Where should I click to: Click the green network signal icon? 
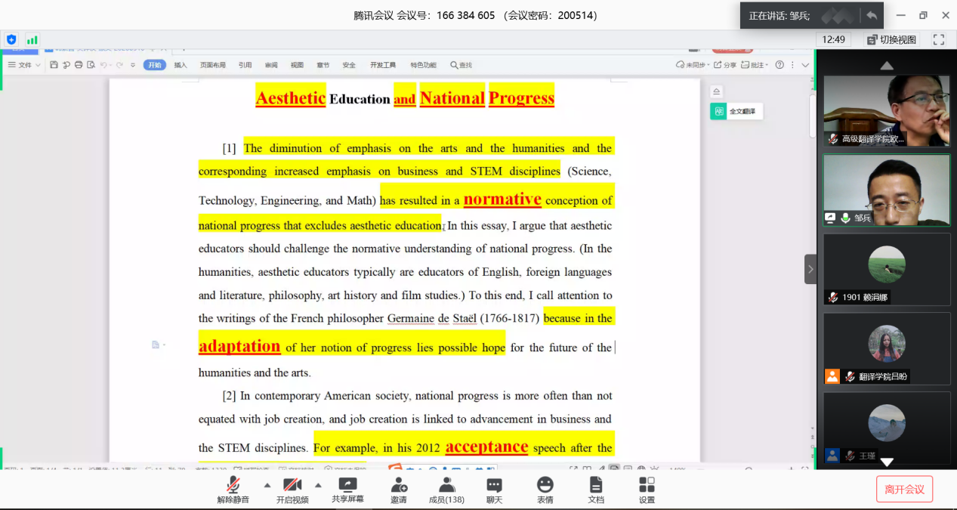32,39
